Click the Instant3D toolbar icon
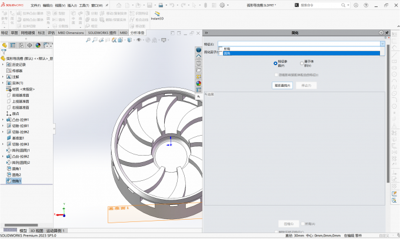 (x=157, y=15)
